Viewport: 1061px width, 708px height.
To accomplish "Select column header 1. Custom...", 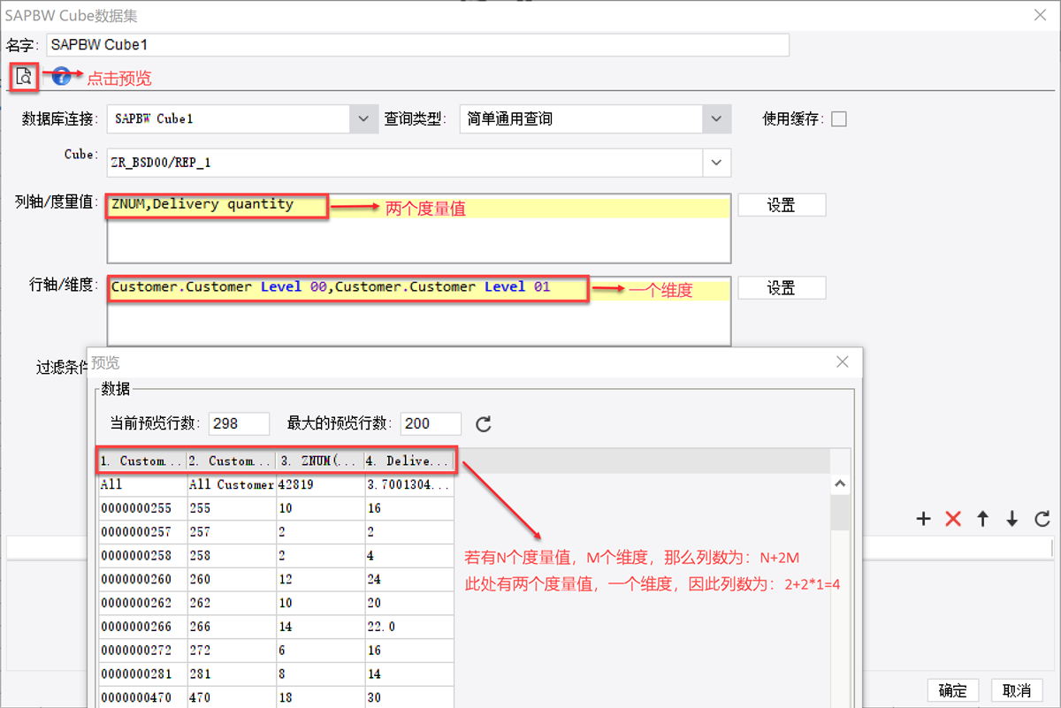I will click(x=142, y=461).
